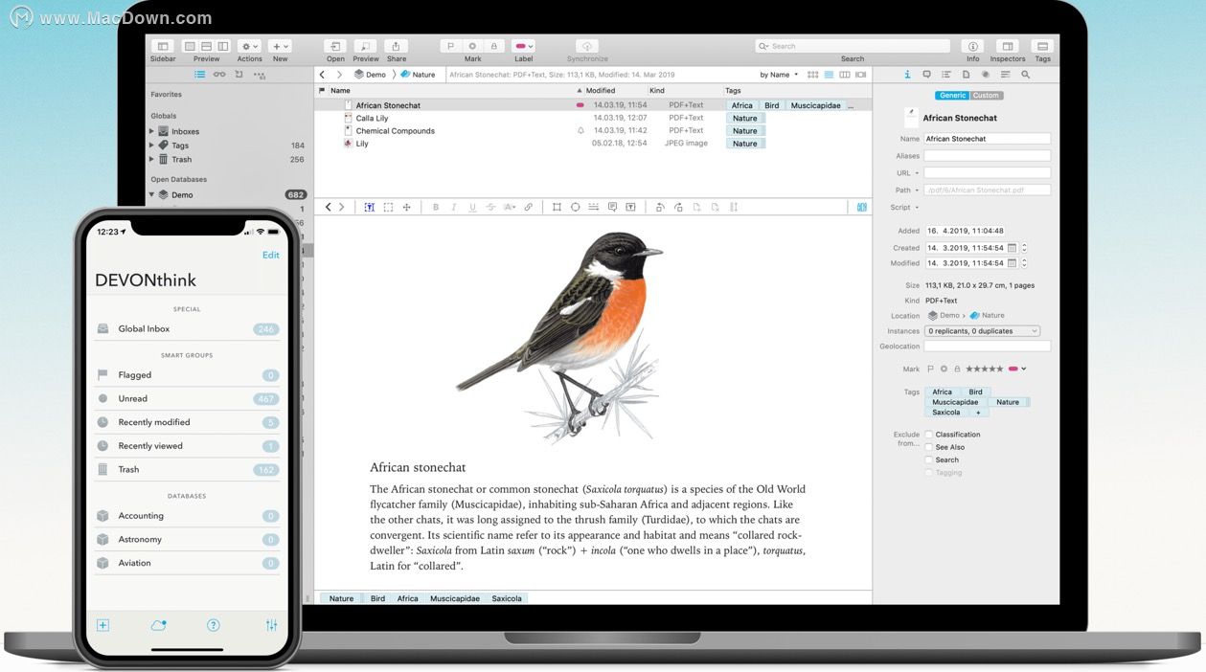Open the Created date calendar picker
The image size is (1206, 672).
point(1012,248)
